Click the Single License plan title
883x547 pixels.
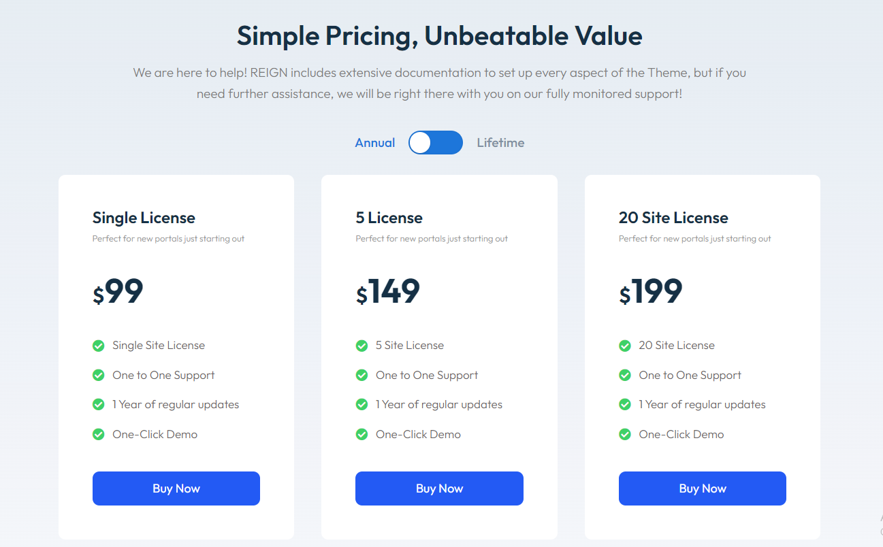[x=144, y=218]
